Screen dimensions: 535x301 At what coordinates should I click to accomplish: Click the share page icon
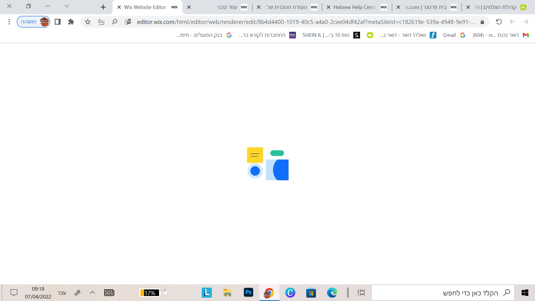click(x=101, y=22)
